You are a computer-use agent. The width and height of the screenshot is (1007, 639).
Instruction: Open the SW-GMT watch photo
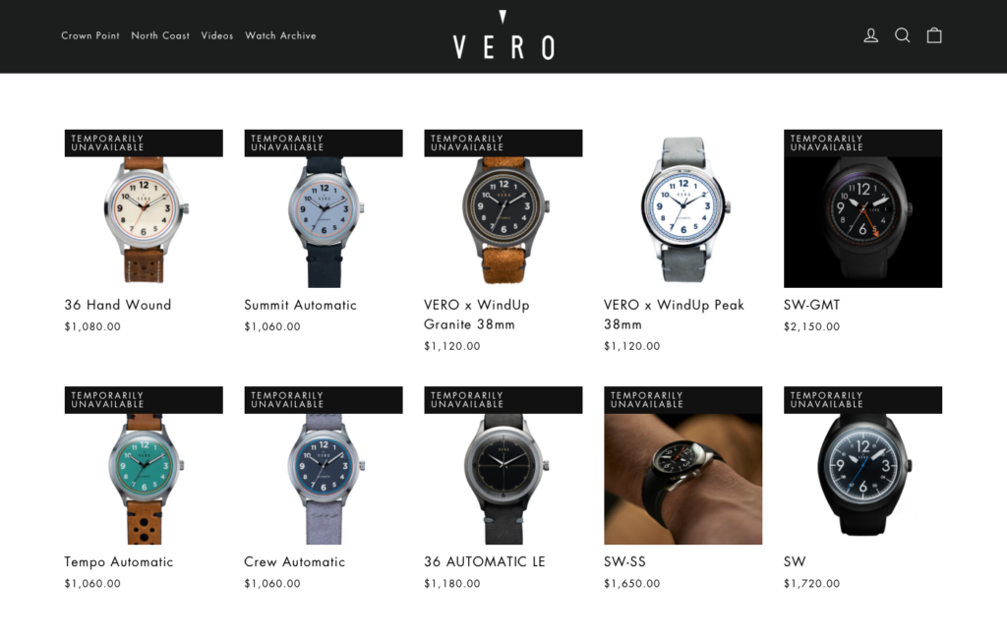point(863,208)
